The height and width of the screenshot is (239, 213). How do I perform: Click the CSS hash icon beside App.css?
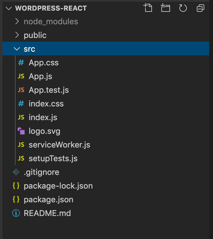[21, 63]
